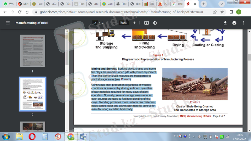Click the fit to page icon

coord(146,23)
